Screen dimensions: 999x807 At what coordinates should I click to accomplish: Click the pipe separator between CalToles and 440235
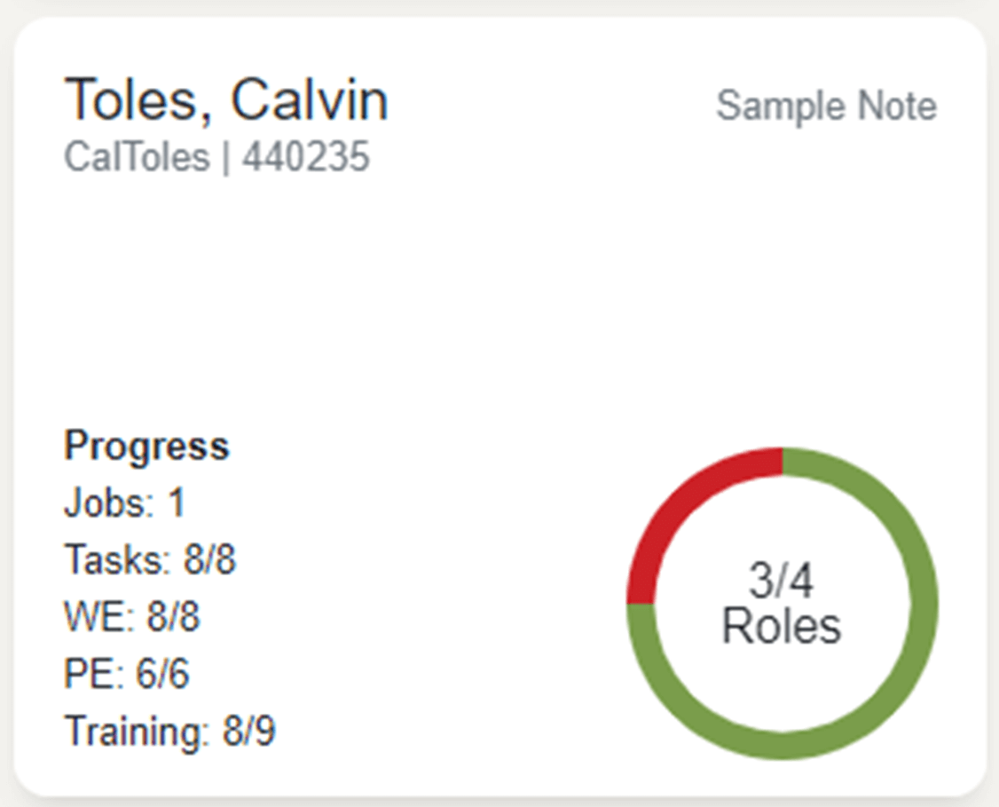tap(225, 158)
